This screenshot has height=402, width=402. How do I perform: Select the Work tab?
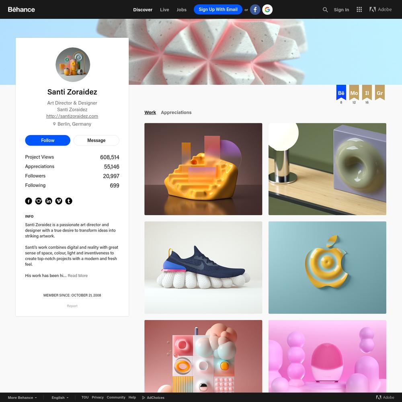pos(150,112)
